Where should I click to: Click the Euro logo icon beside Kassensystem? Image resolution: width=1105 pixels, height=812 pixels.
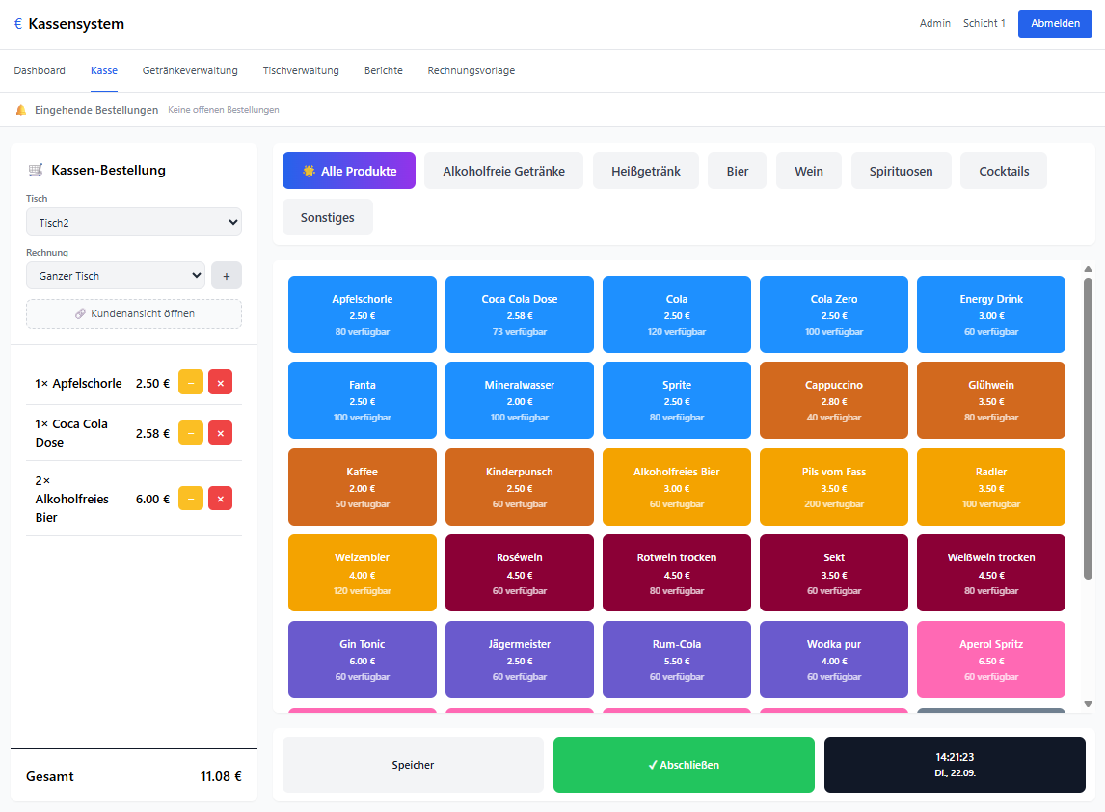[18, 24]
